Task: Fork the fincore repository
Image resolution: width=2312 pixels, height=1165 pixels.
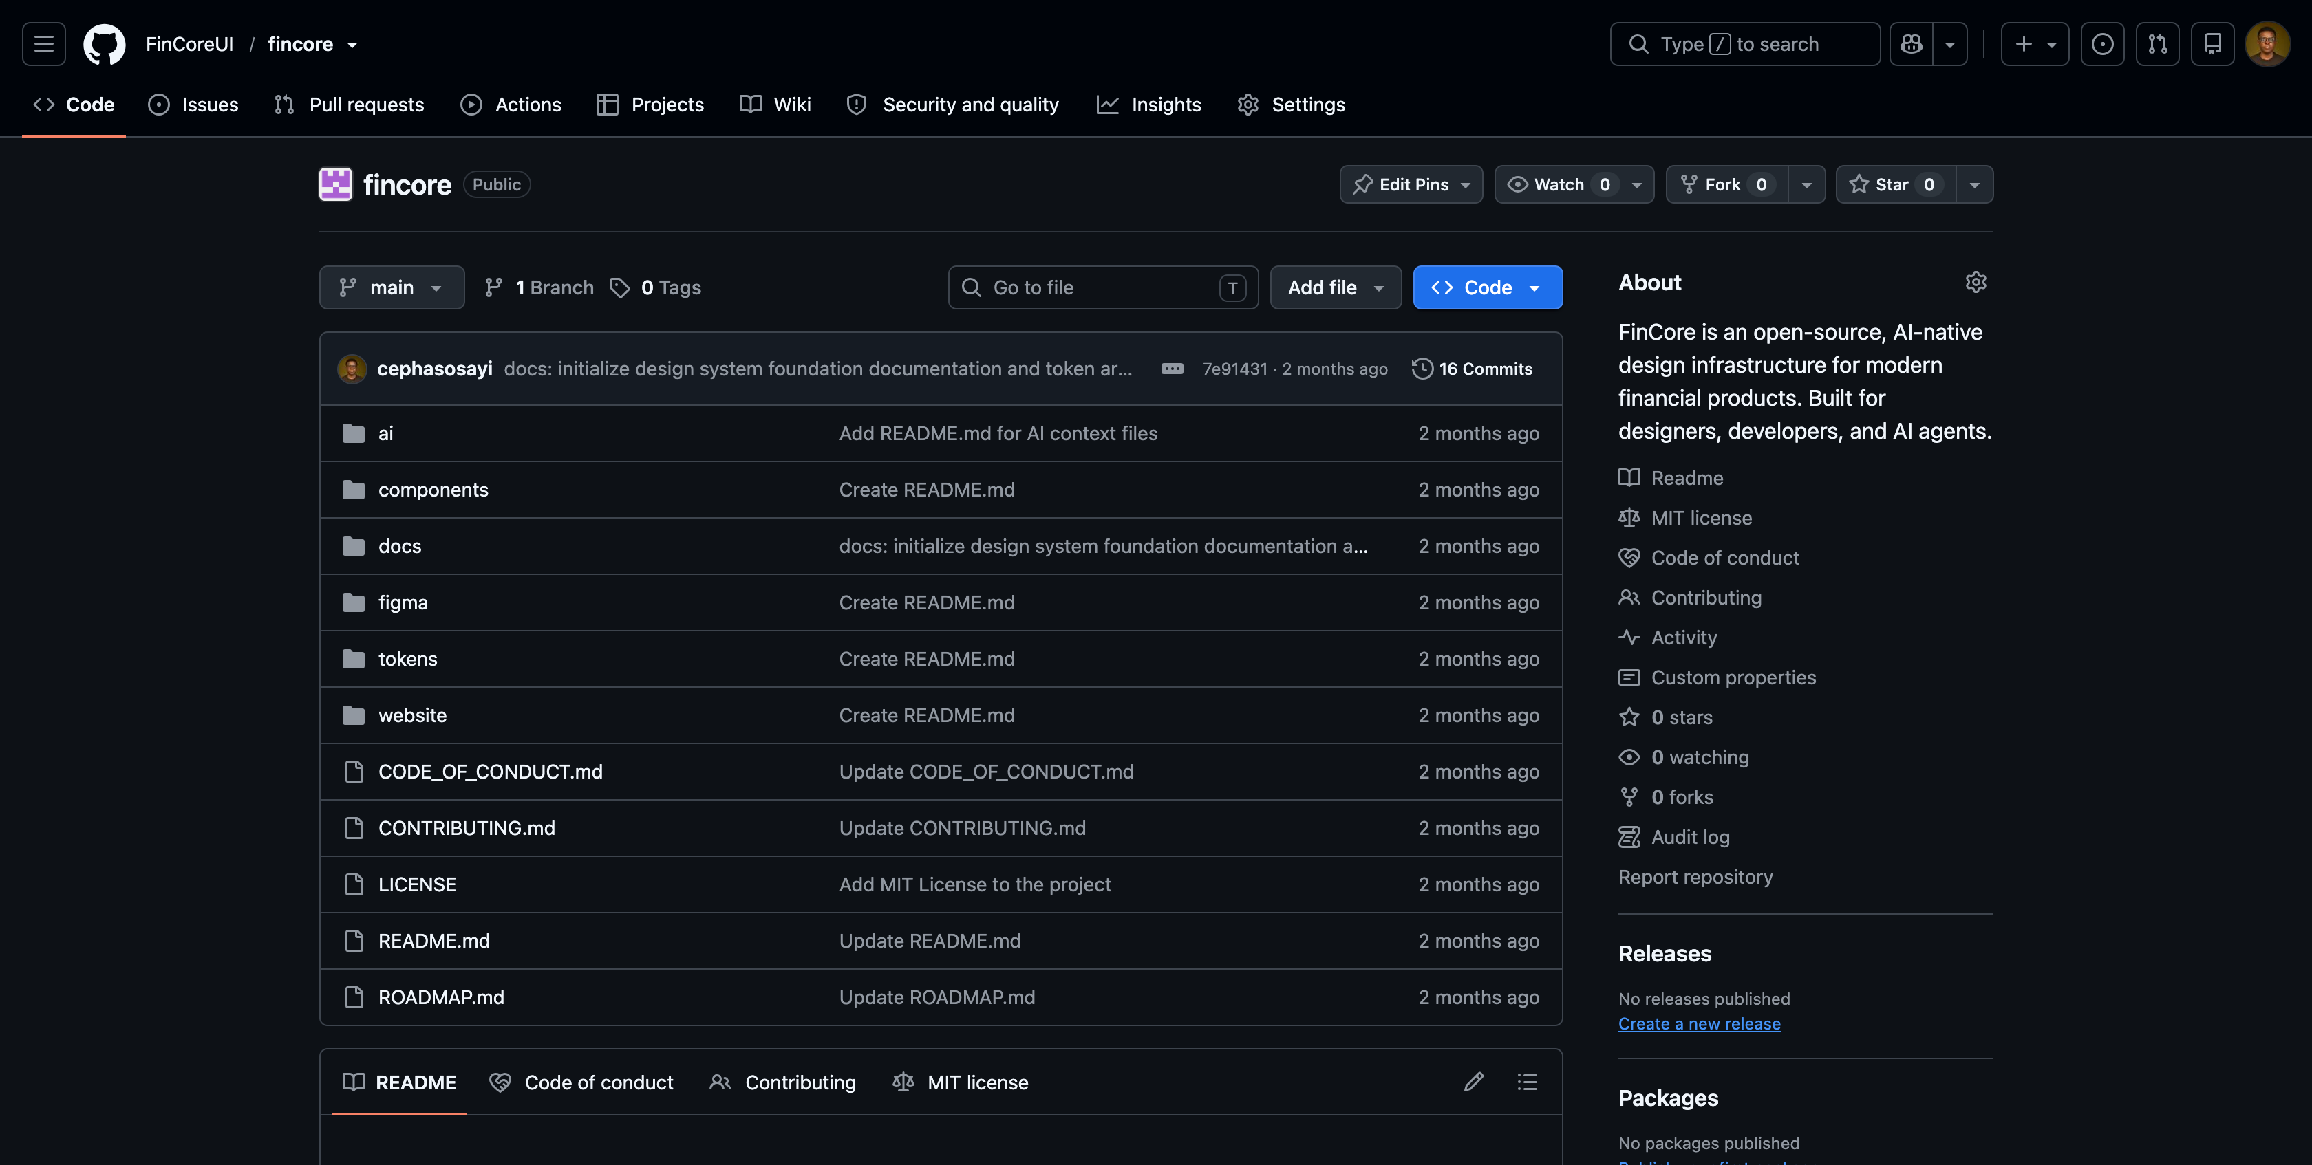Action: (1727, 184)
